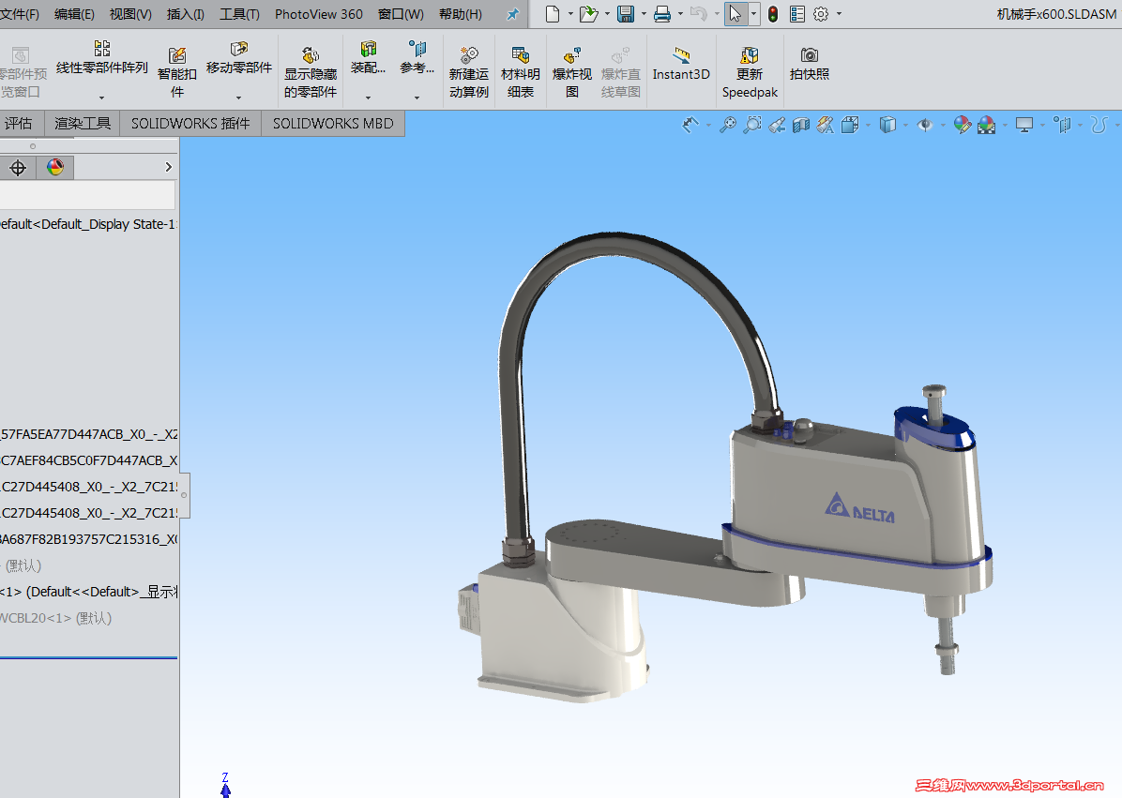Screen dimensions: 1122x798
Task: Click 装配 assembly features button
Action: (x=368, y=59)
